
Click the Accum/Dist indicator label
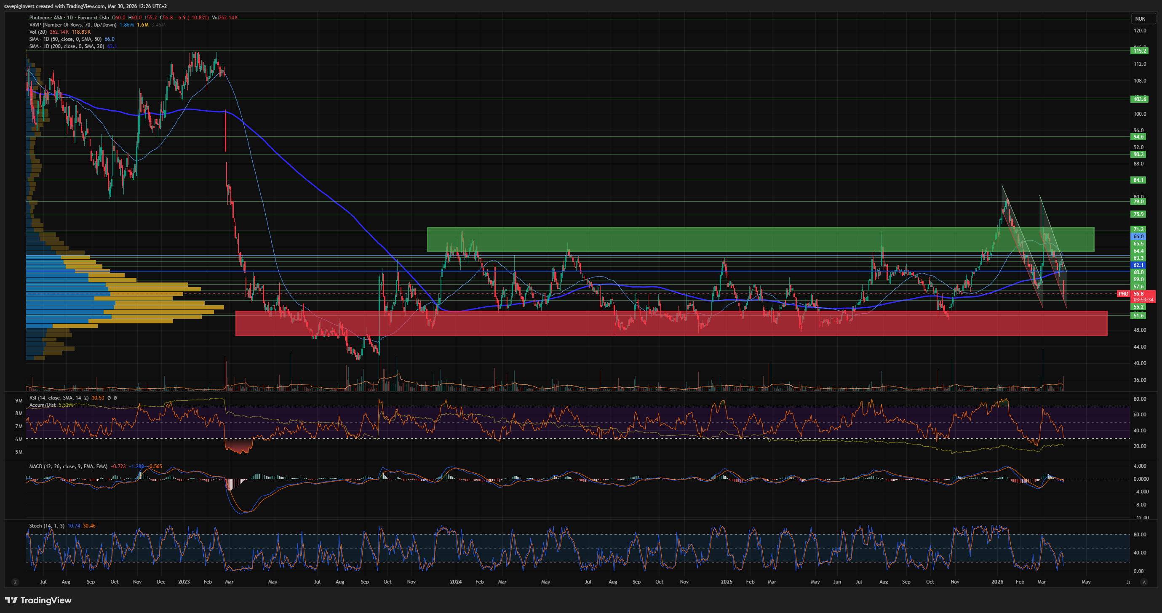(x=43, y=405)
